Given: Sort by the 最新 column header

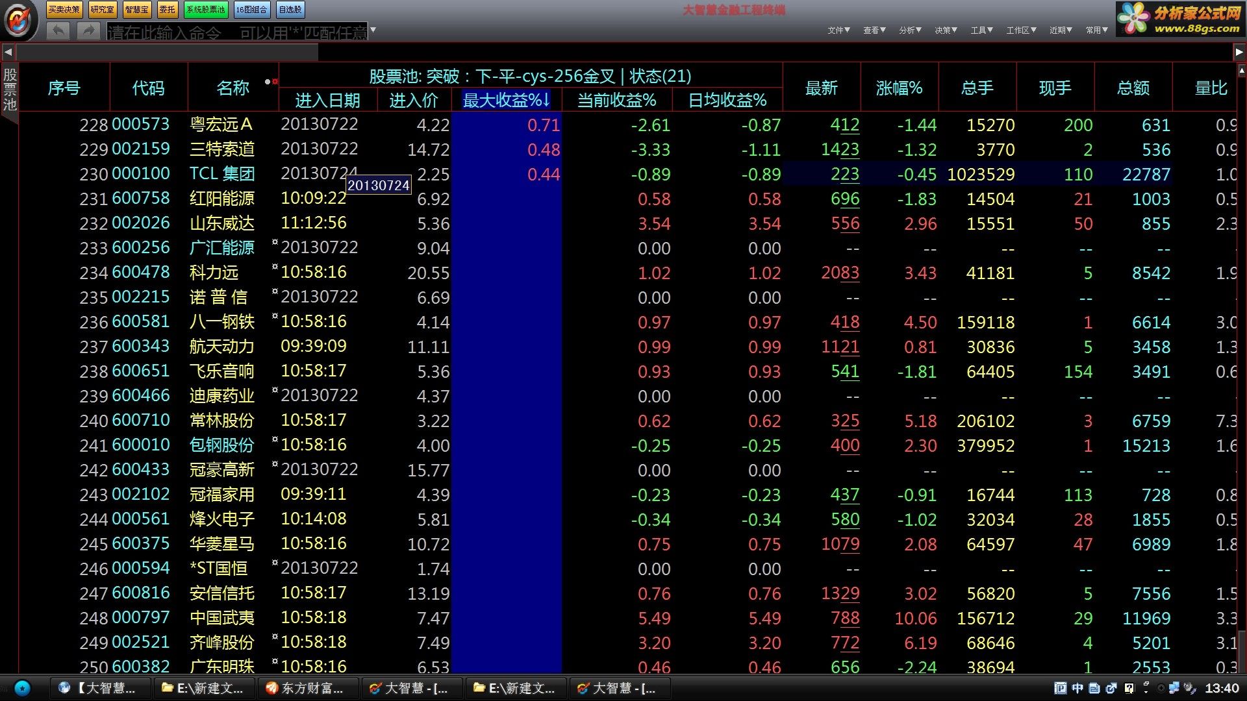Looking at the screenshot, I should tap(822, 88).
